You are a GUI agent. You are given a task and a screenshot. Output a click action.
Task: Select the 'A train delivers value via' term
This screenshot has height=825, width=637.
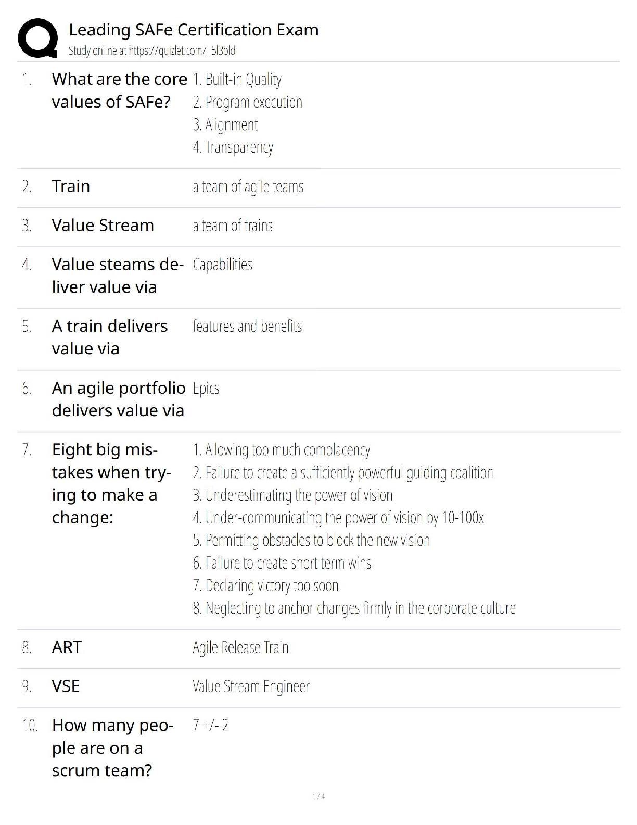coord(109,337)
